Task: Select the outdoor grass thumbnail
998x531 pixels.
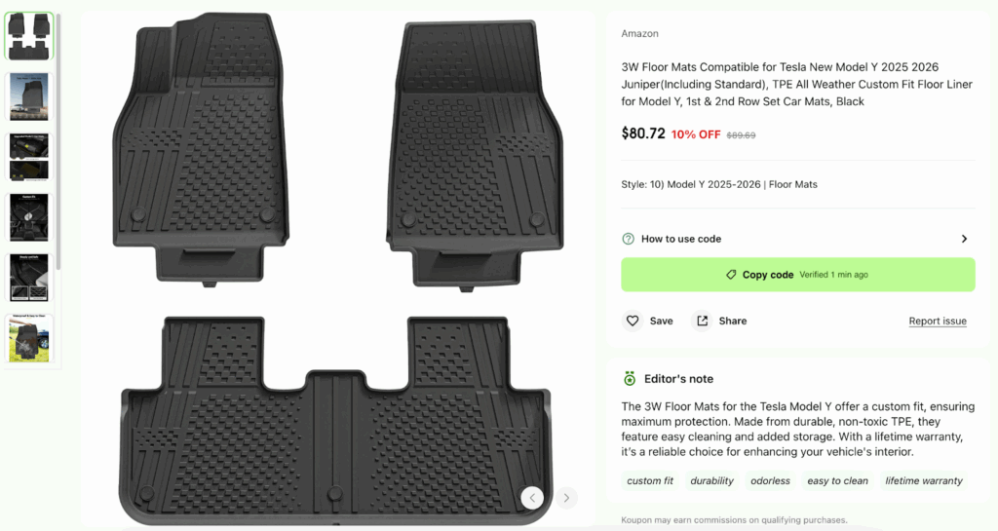Action: pyautogui.click(x=29, y=338)
